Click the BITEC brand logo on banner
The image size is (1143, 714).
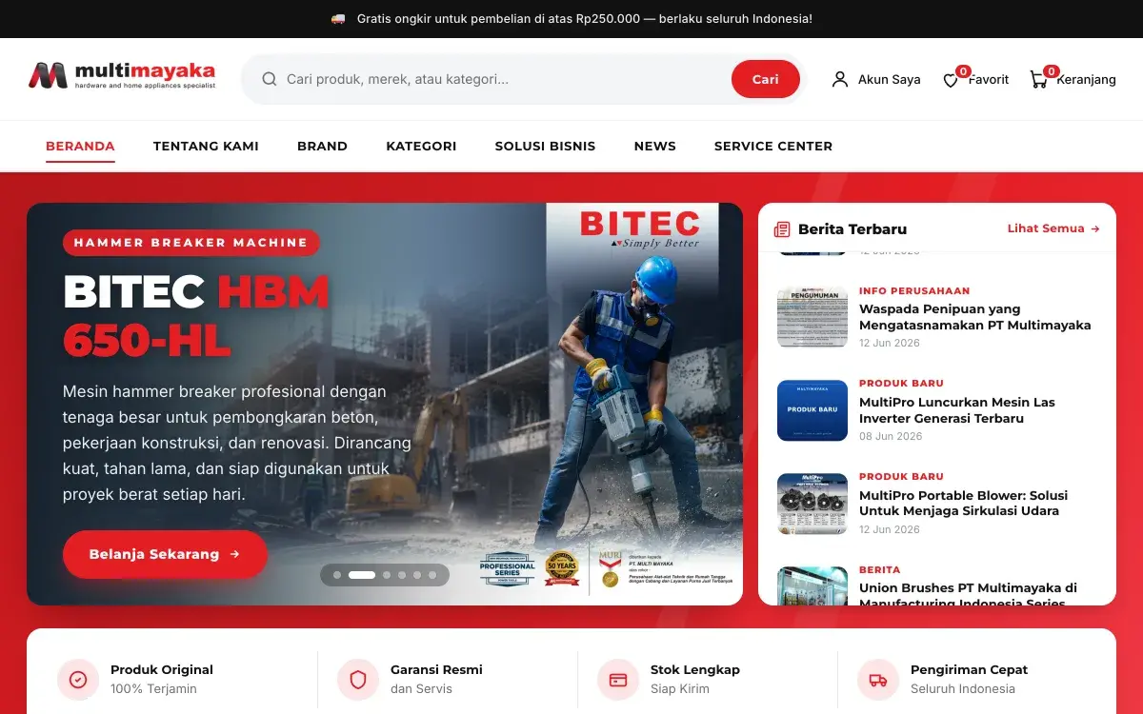[640, 228]
